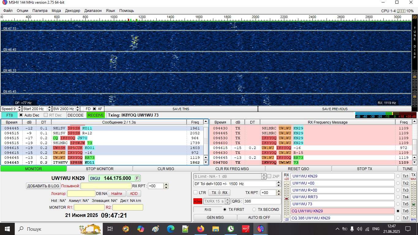Open Windows Start menu
Viewport: 418px width, 235px height.
(x=7, y=229)
